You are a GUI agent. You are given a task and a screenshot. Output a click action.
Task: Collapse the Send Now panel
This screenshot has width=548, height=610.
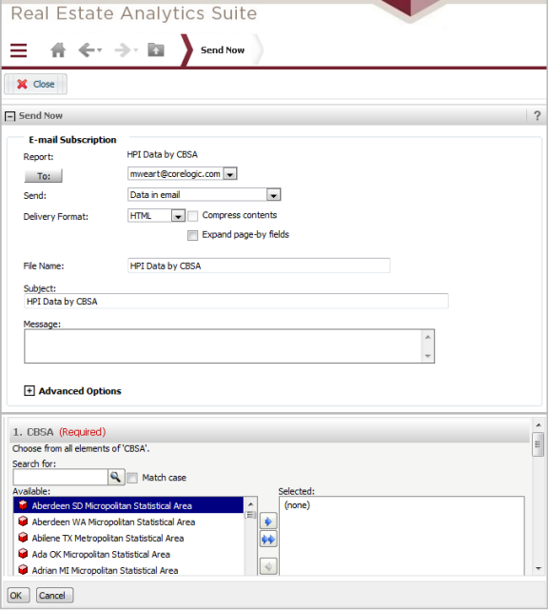pyautogui.click(x=10, y=116)
